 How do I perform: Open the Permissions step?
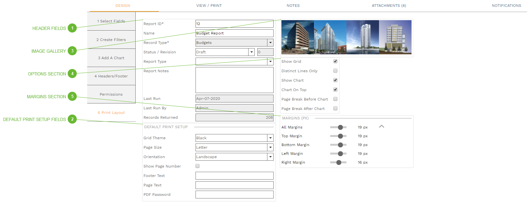click(111, 94)
